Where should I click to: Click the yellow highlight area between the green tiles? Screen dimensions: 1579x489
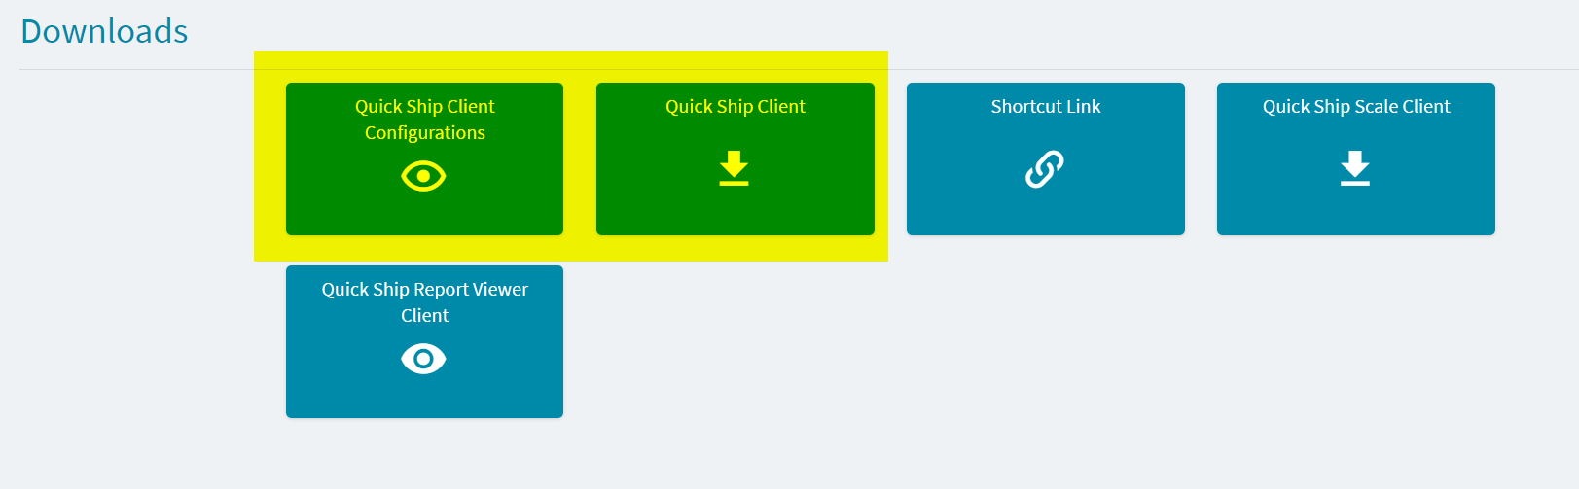coord(580,158)
